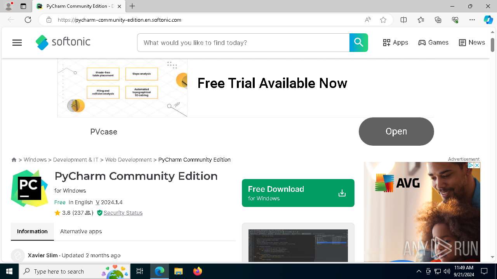497x279 pixels.
Task: Click the site info lock icon
Action: (x=49, y=20)
